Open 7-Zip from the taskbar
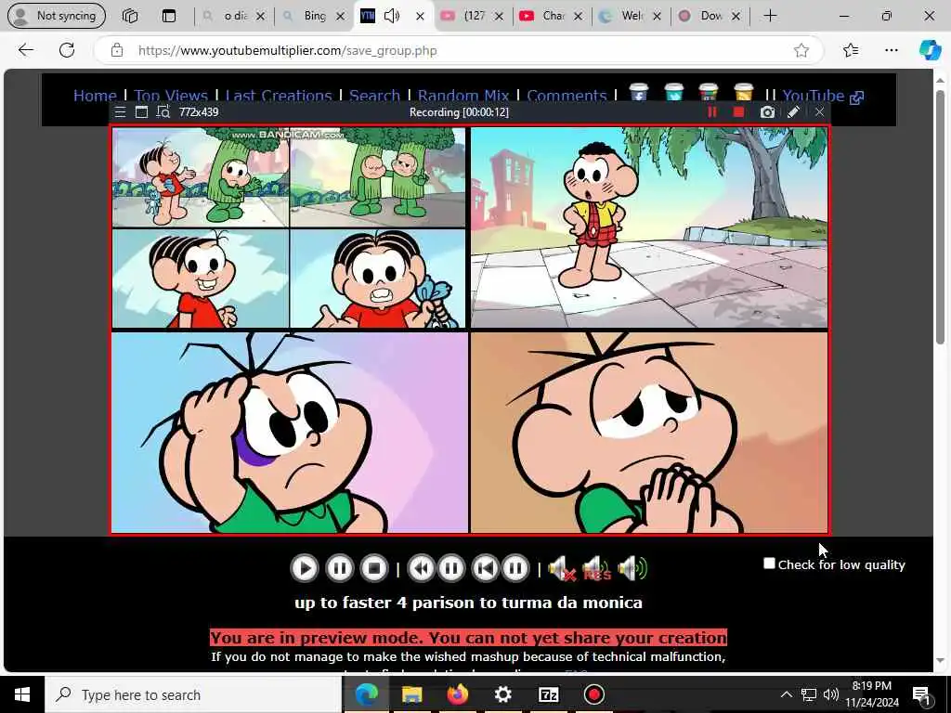951x713 pixels. point(548,694)
